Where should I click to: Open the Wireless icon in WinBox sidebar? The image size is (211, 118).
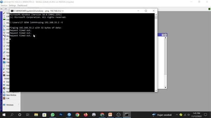(x=4, y=23)
